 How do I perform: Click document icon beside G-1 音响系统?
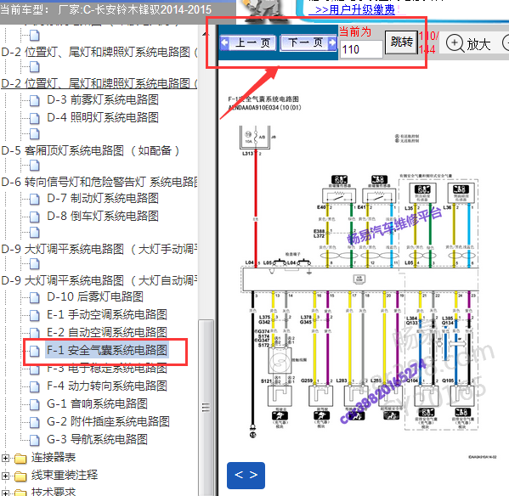34,405
